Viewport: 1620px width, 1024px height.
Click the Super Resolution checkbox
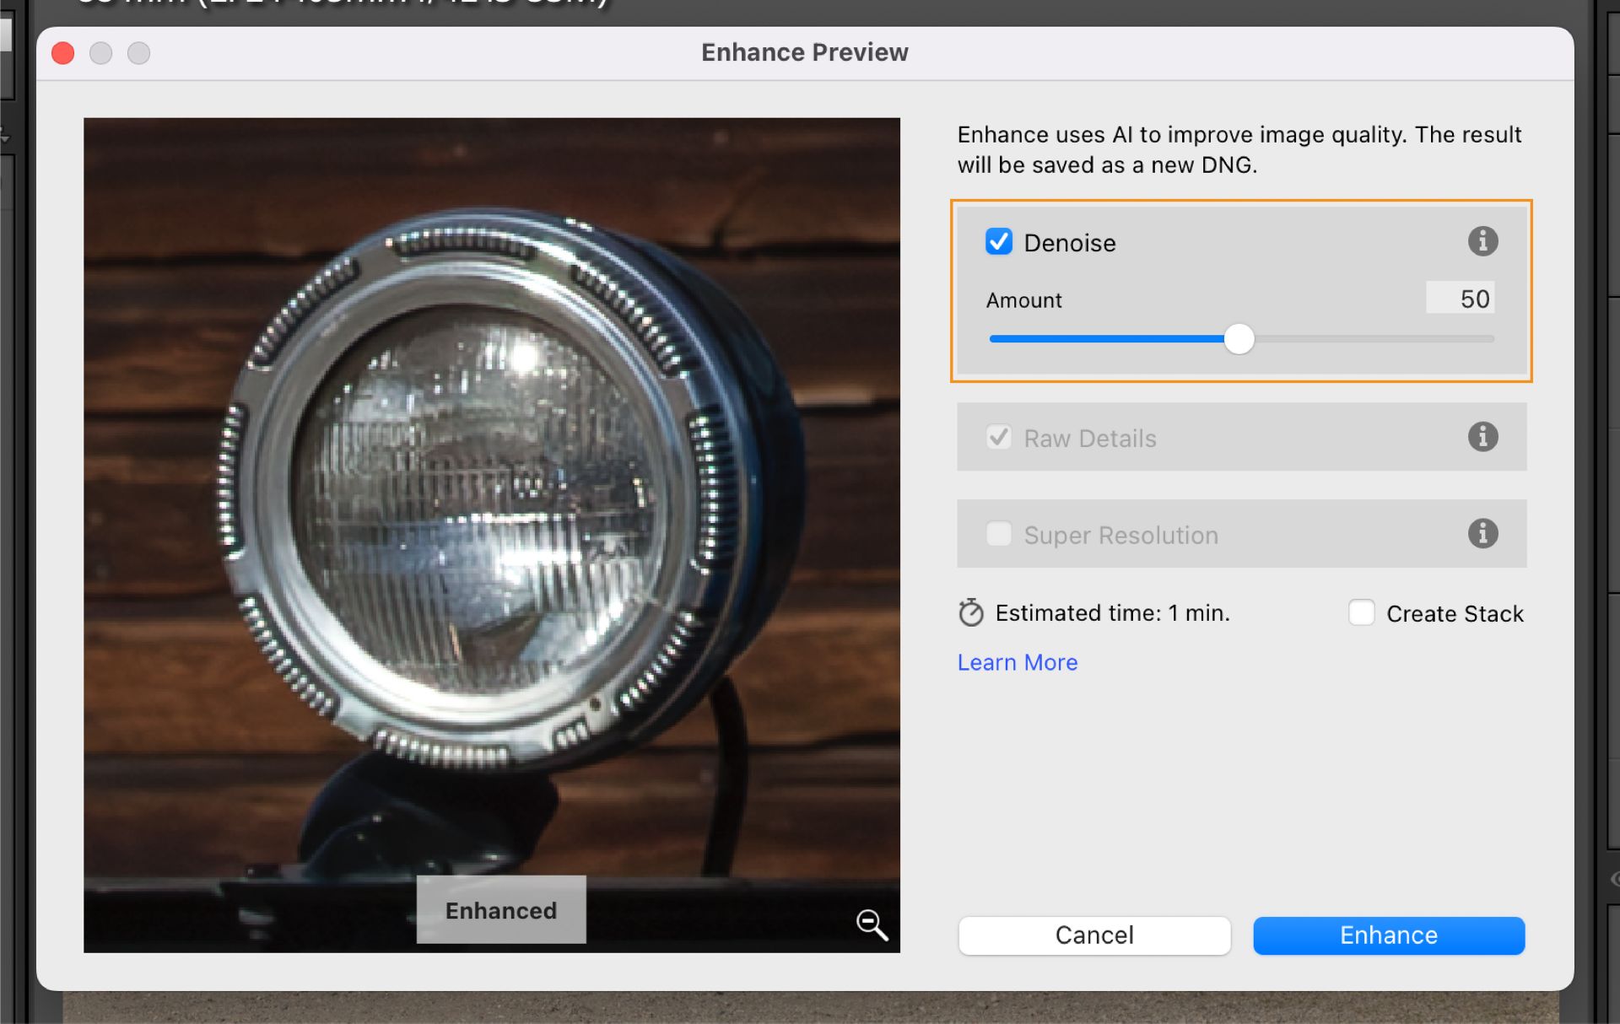point(998,534)
